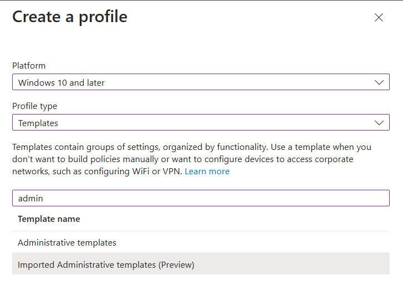Click the "admin" text in search field

30,198
